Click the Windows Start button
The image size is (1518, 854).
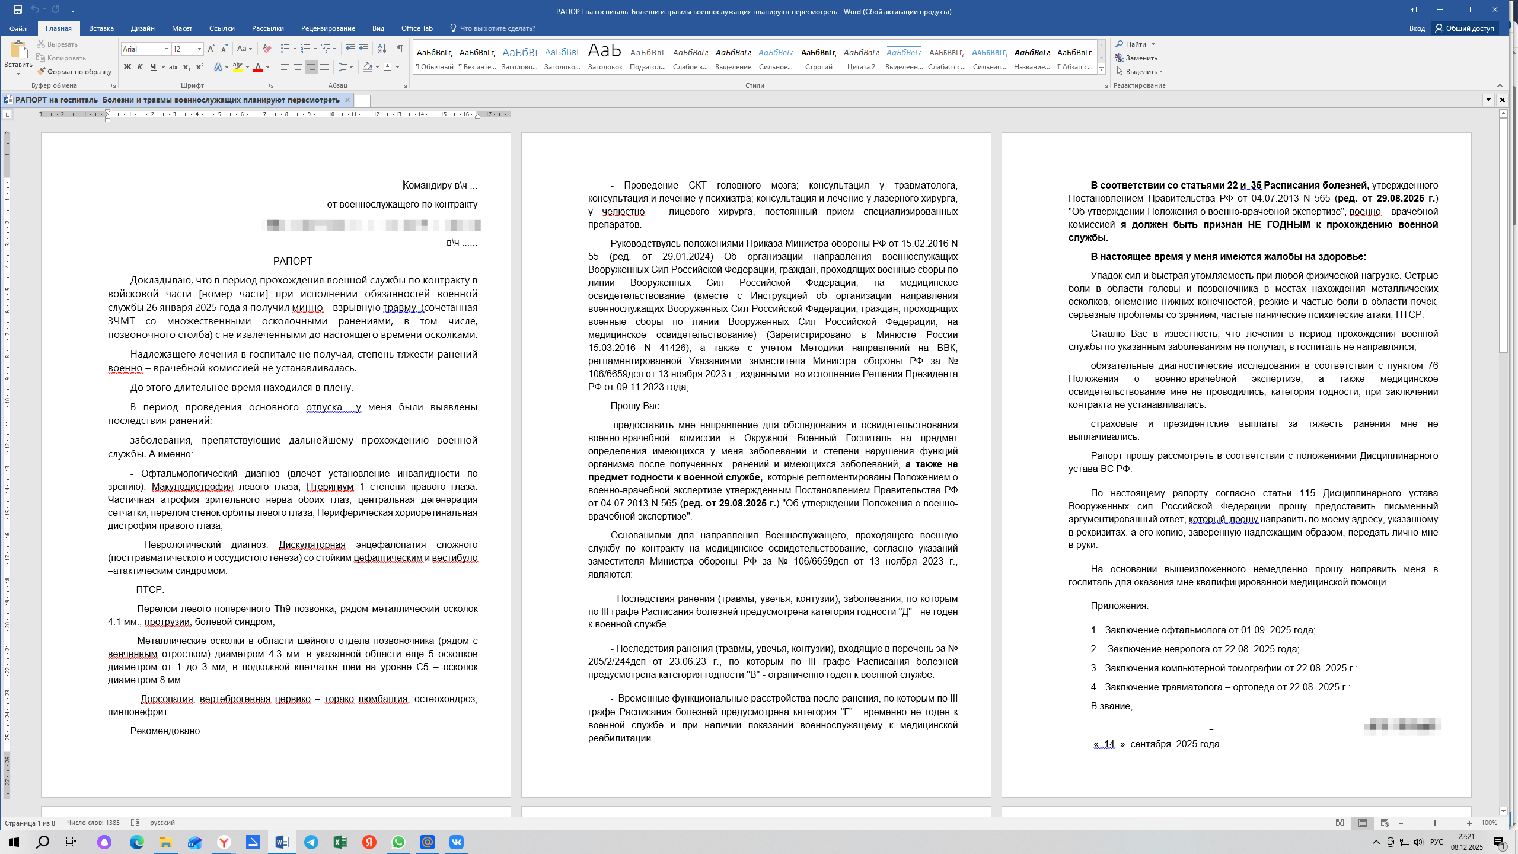click(14, 842)
